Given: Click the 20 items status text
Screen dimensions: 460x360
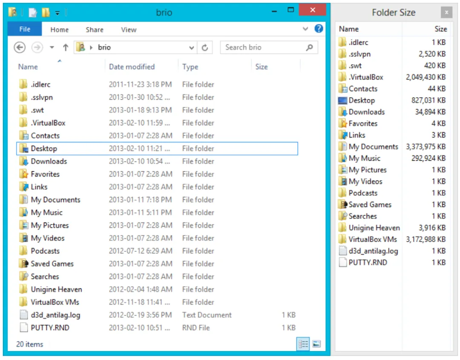Looking at the screenshot, I should tap(30, 344).
